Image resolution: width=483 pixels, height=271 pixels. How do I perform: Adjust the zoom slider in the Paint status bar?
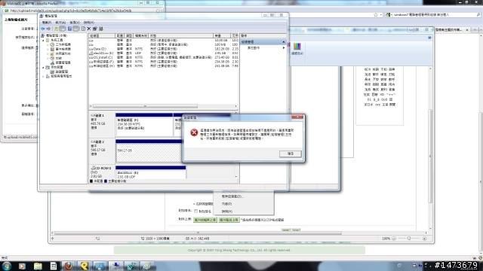click(x=409, y=239)
